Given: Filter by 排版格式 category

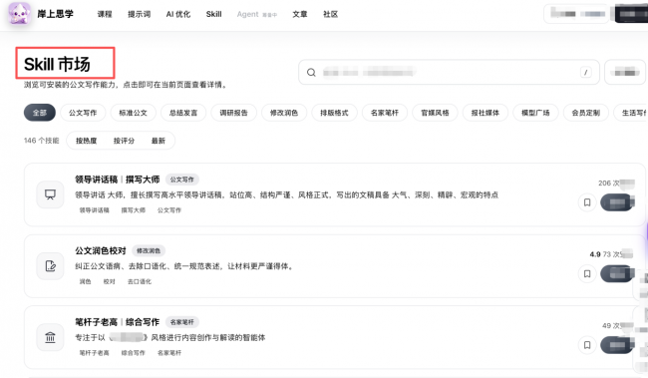Looking at the screenshot, I should [x=334, y=113].
